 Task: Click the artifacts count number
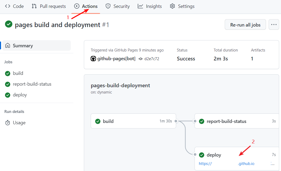click(252, 59)
